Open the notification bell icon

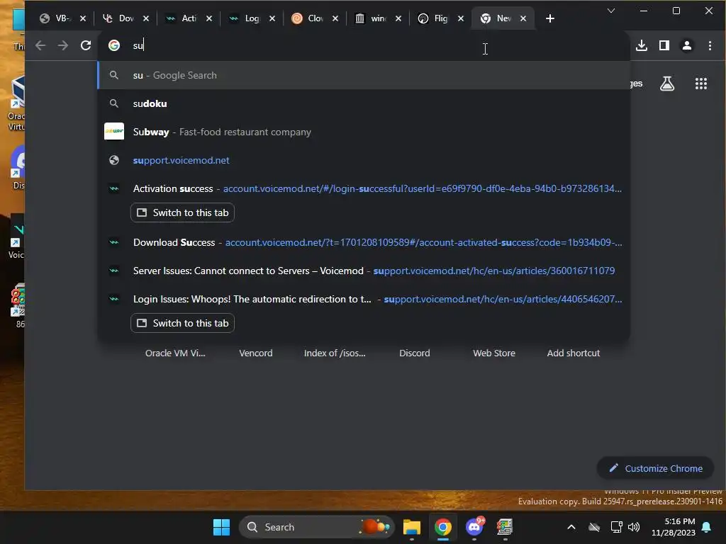(x=707, y=527)
